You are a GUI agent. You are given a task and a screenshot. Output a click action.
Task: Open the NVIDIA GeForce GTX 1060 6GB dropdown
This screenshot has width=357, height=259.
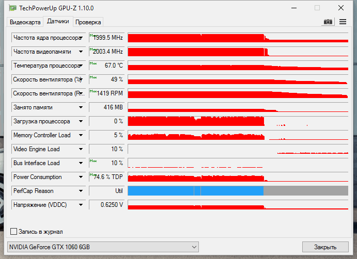103,247
